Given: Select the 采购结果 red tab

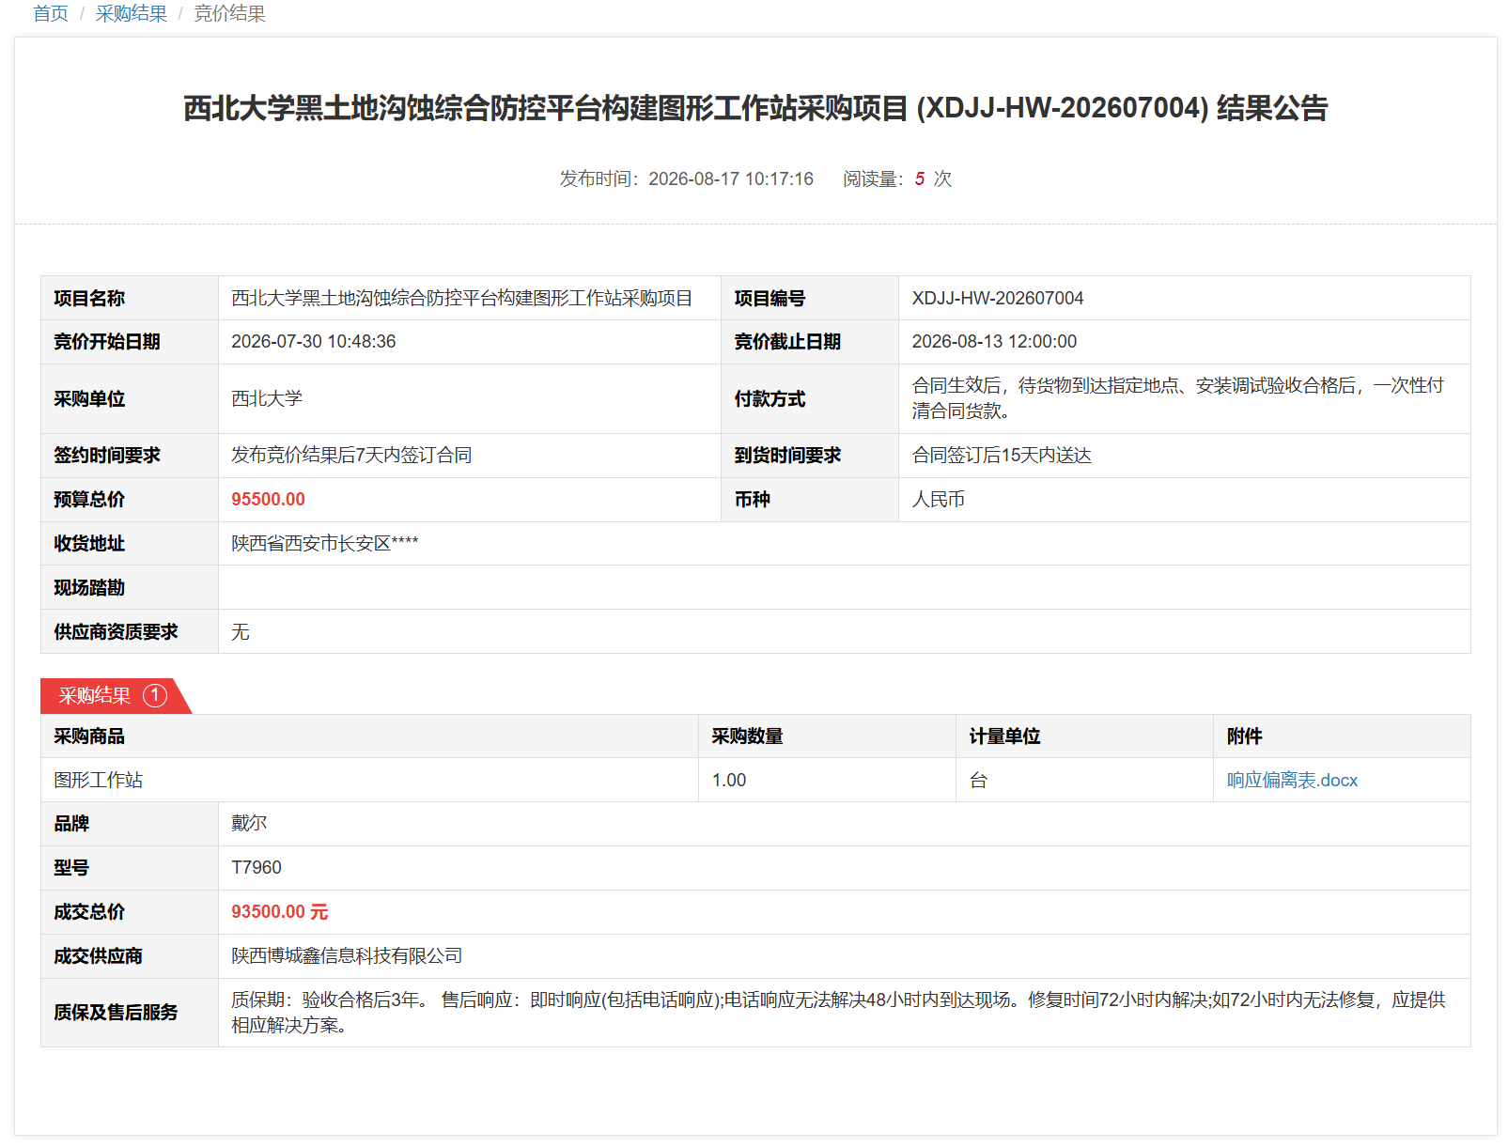Looking at the screenshot, I should (115, 695).
